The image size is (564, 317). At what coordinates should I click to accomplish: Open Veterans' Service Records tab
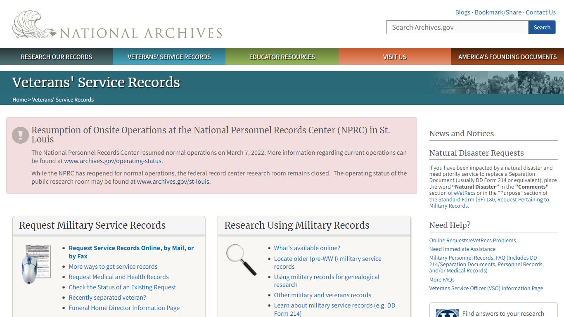tap(169, 57)
